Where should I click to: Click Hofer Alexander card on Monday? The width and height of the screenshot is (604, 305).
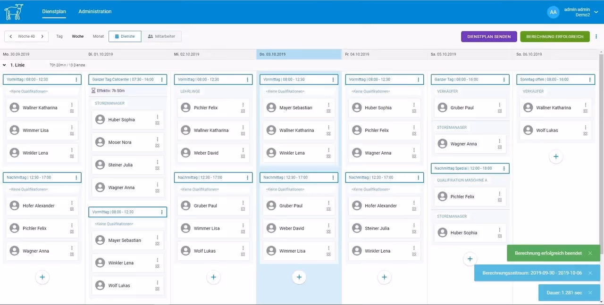tap(42, 206)
